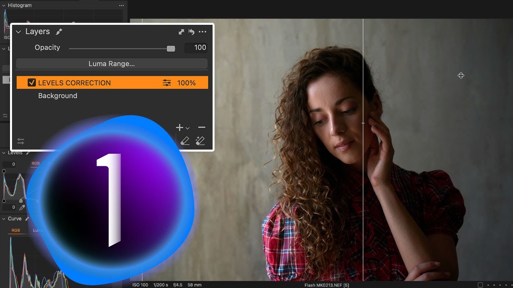The height and width of the screenshot is (288, 513).
Task: Reset Layers tool with the undo arrow
Action: click(x=192, y=32)
